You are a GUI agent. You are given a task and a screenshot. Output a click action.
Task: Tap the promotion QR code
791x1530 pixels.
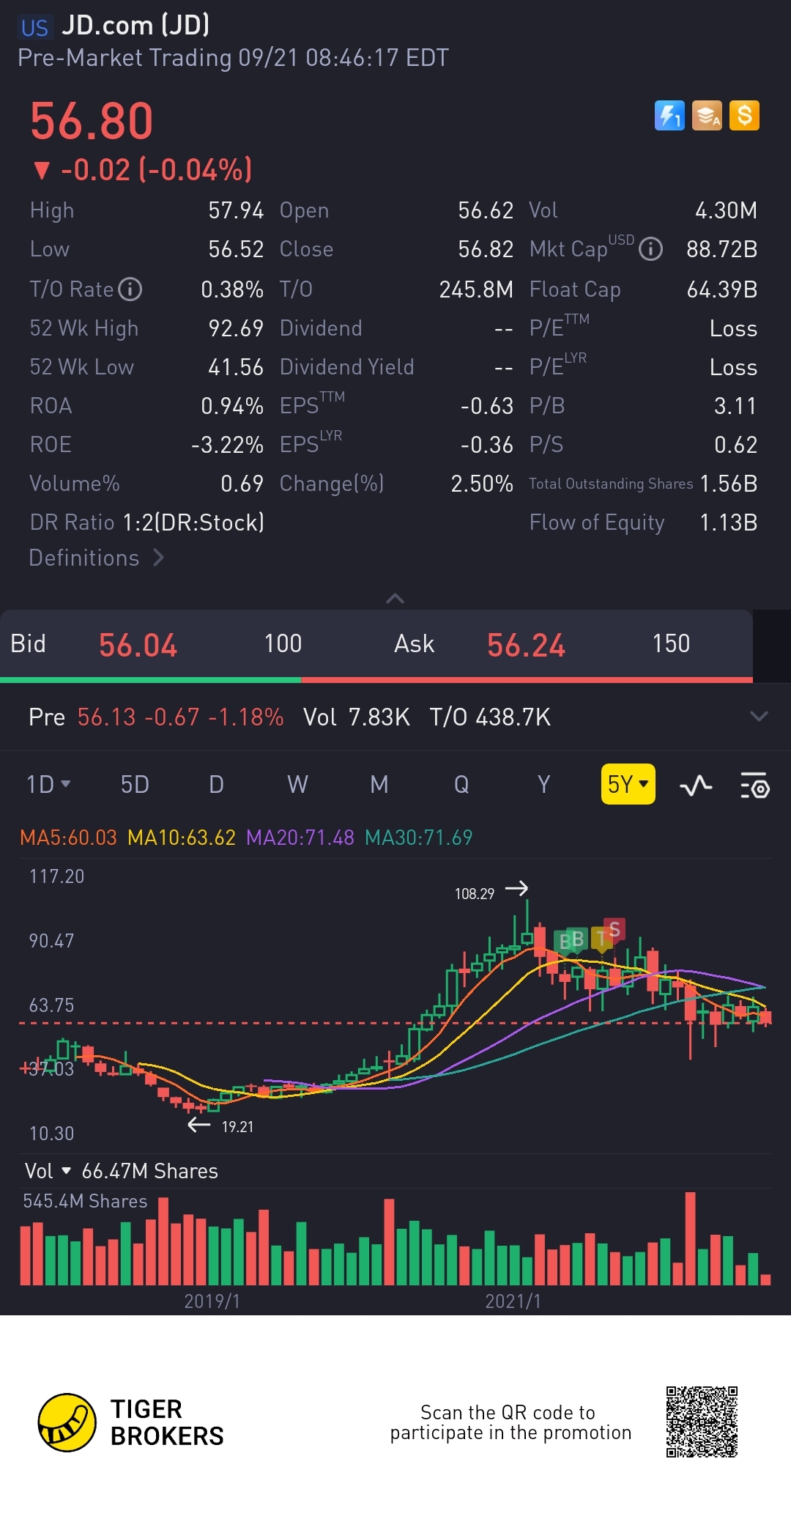tap(702, 1422)
